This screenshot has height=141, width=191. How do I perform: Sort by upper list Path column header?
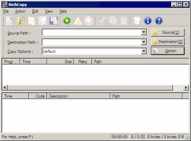coord(140,62)
